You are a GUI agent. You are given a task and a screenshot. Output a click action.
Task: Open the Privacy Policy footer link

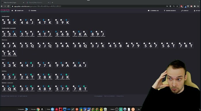click(120, 96)
